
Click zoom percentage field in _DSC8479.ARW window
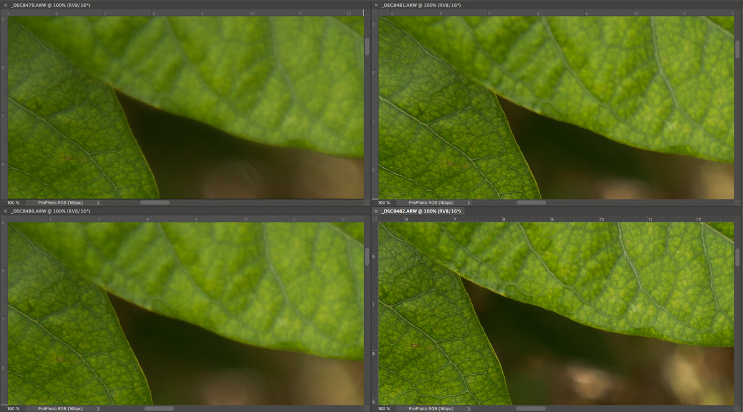click(x=14, y=203)
